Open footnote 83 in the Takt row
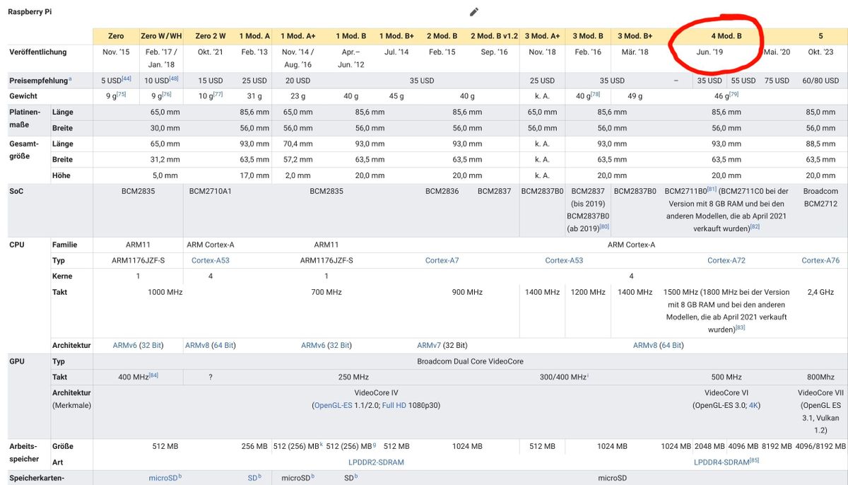Viewport: 848px width, 485px height. tap(740, 327)
